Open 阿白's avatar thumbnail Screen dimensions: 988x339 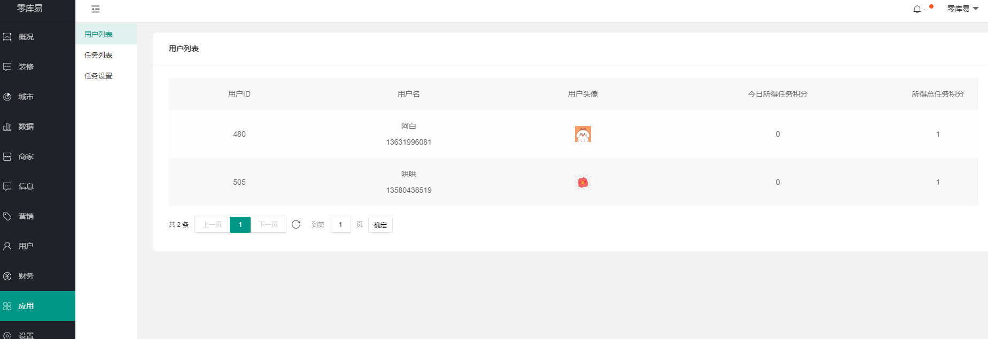click(x=582, y=134)
